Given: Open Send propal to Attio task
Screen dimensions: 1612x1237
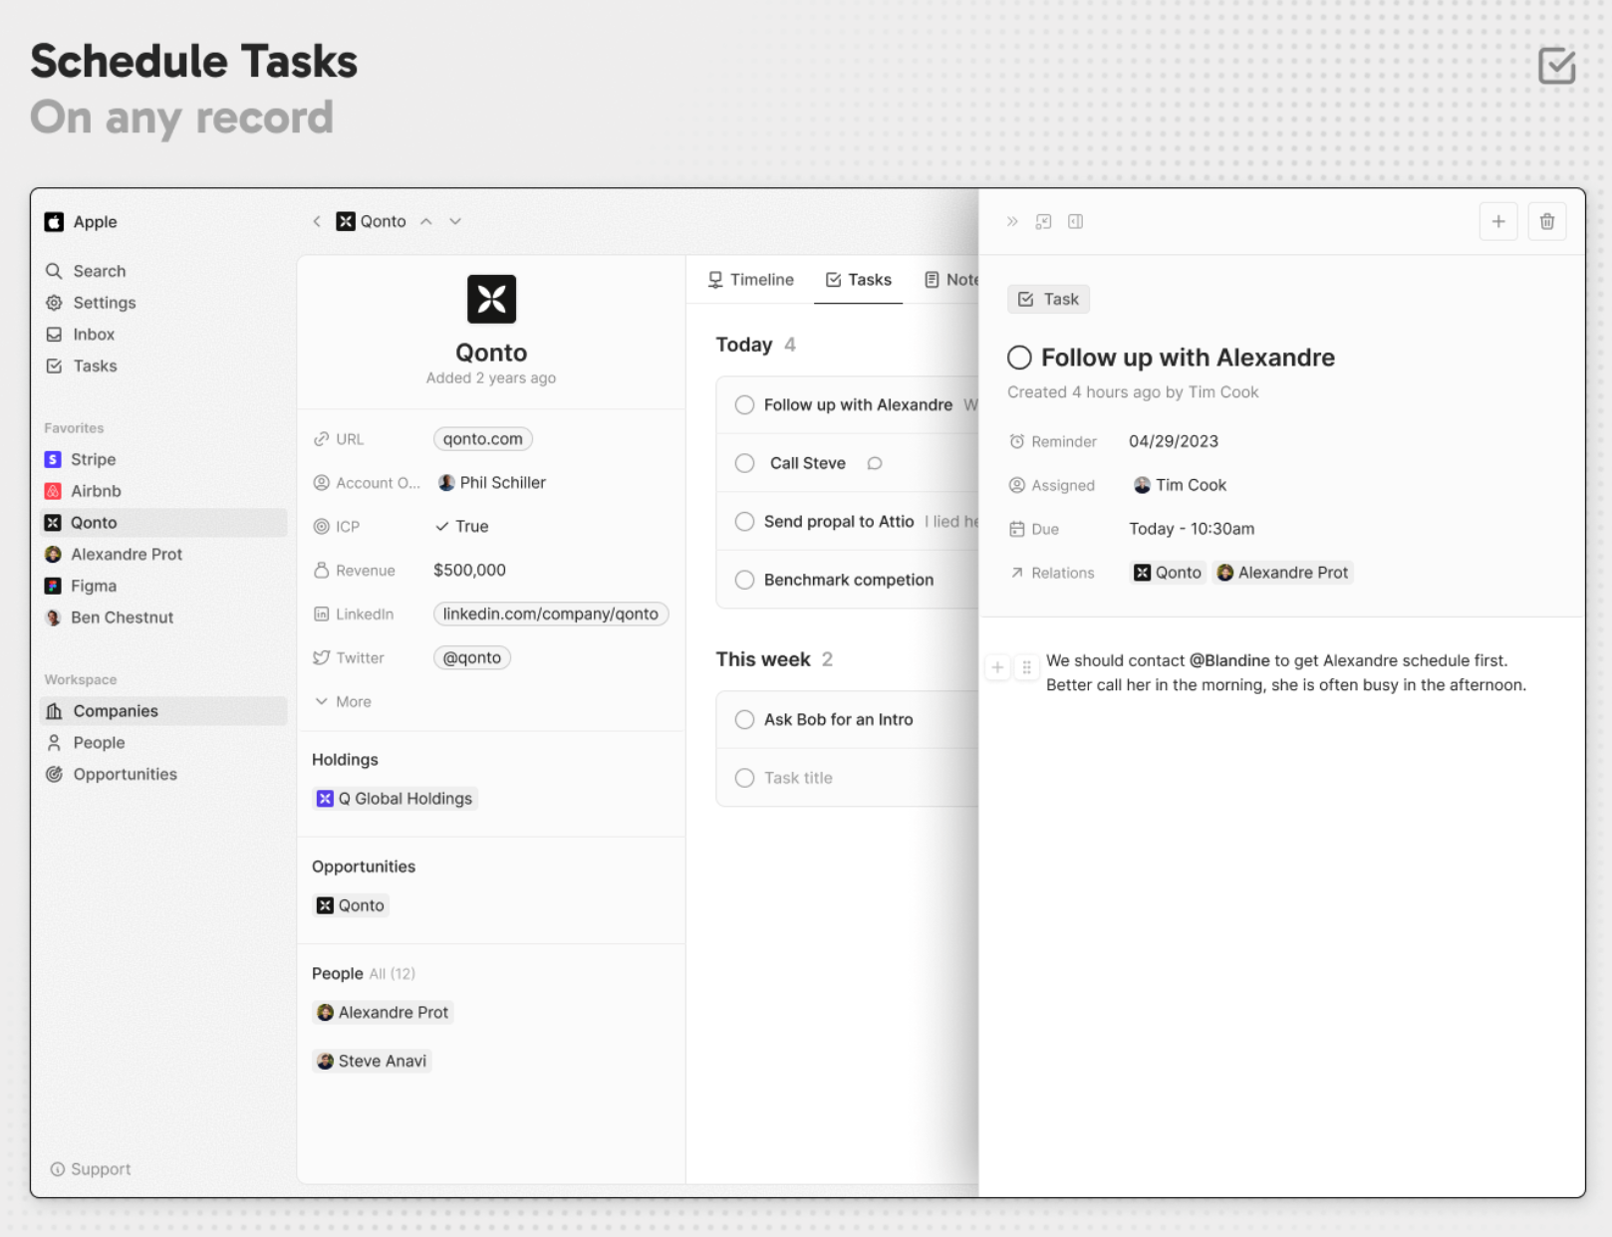Looking at the screenshot, I should pos(839,522).
